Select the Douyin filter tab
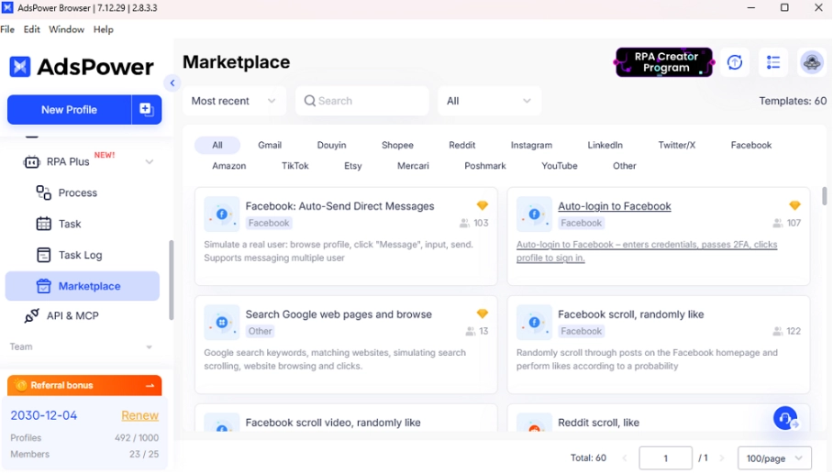This screenshot has height=473, width=833. pyautogui.click(x=331, y=145)
